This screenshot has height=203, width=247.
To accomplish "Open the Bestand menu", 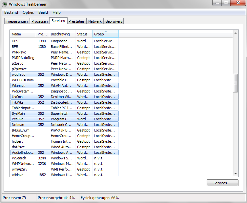I will click(x=11, y=12).
